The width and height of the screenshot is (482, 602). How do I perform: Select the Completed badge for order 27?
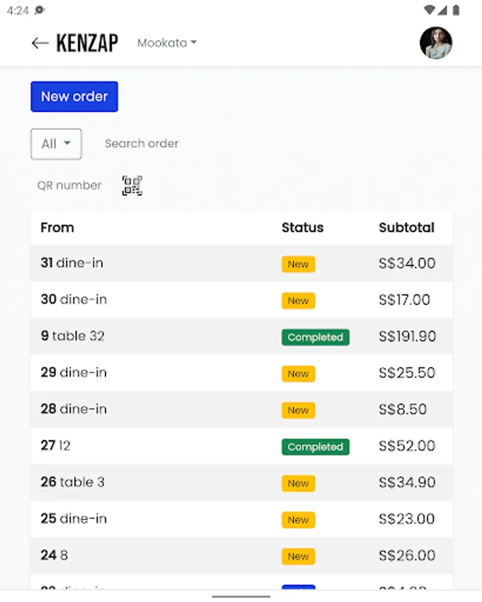(315, 447)
